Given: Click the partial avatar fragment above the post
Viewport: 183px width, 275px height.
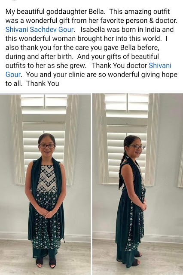Looking at the screenshot, I should tap(14, 0).
